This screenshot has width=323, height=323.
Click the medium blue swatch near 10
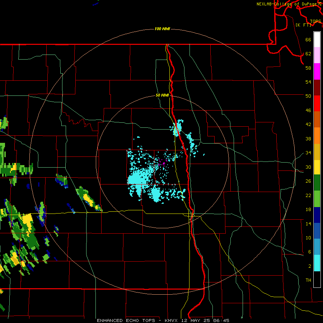tap(317, 231)
